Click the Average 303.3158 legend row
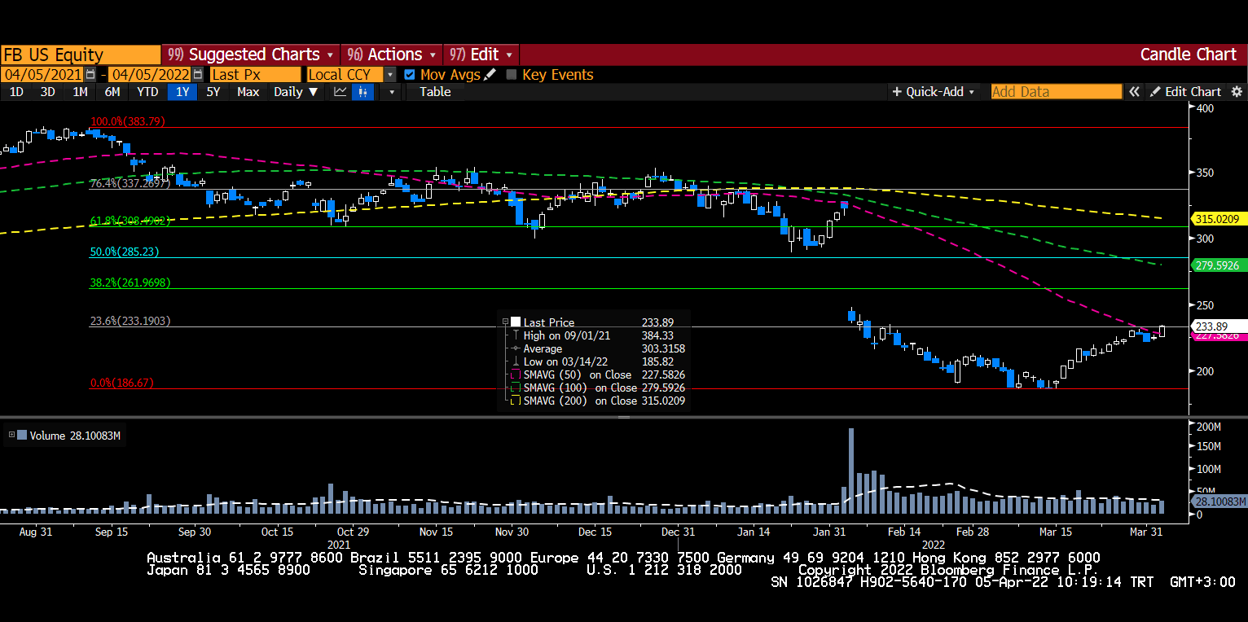 [x=594, y=348]
